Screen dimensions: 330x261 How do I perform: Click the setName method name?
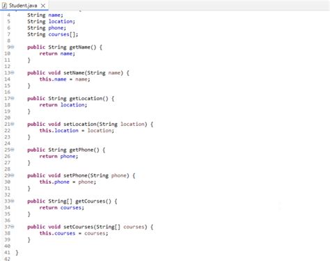[x=74, y=73]
